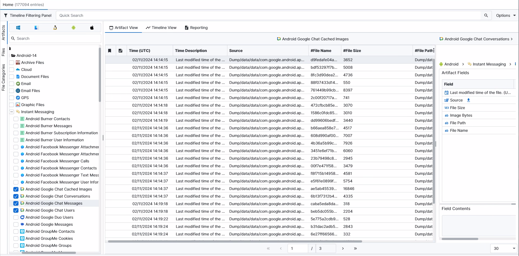
Task: Open the column options kebab menu
Action: click(x=434, y=50)
